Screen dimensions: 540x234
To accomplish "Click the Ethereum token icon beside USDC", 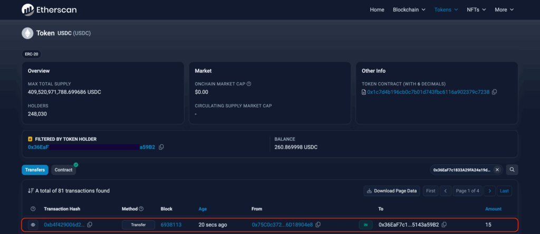I will tap(27, 33).
